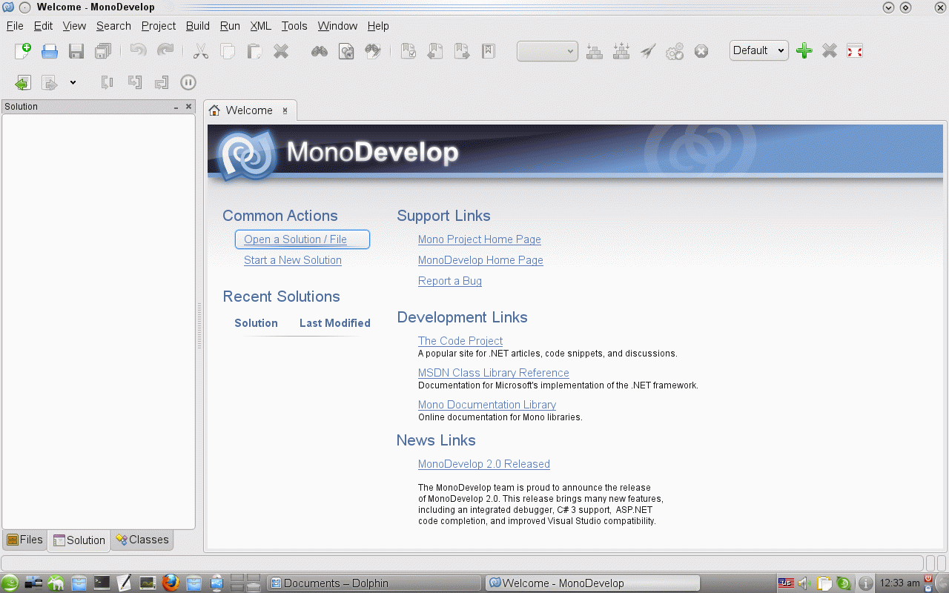Image resolution: width=949 pixels, height=593 pixels.
Task: Open the Mono Documentation Library link
Action: (487, 405)
